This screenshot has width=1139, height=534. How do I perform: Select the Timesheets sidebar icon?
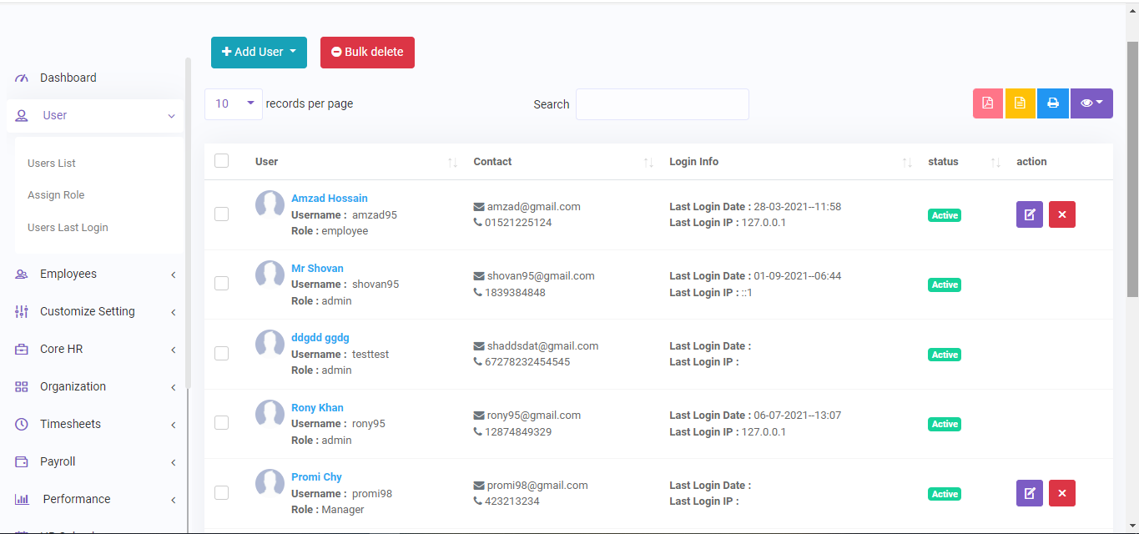21,424
